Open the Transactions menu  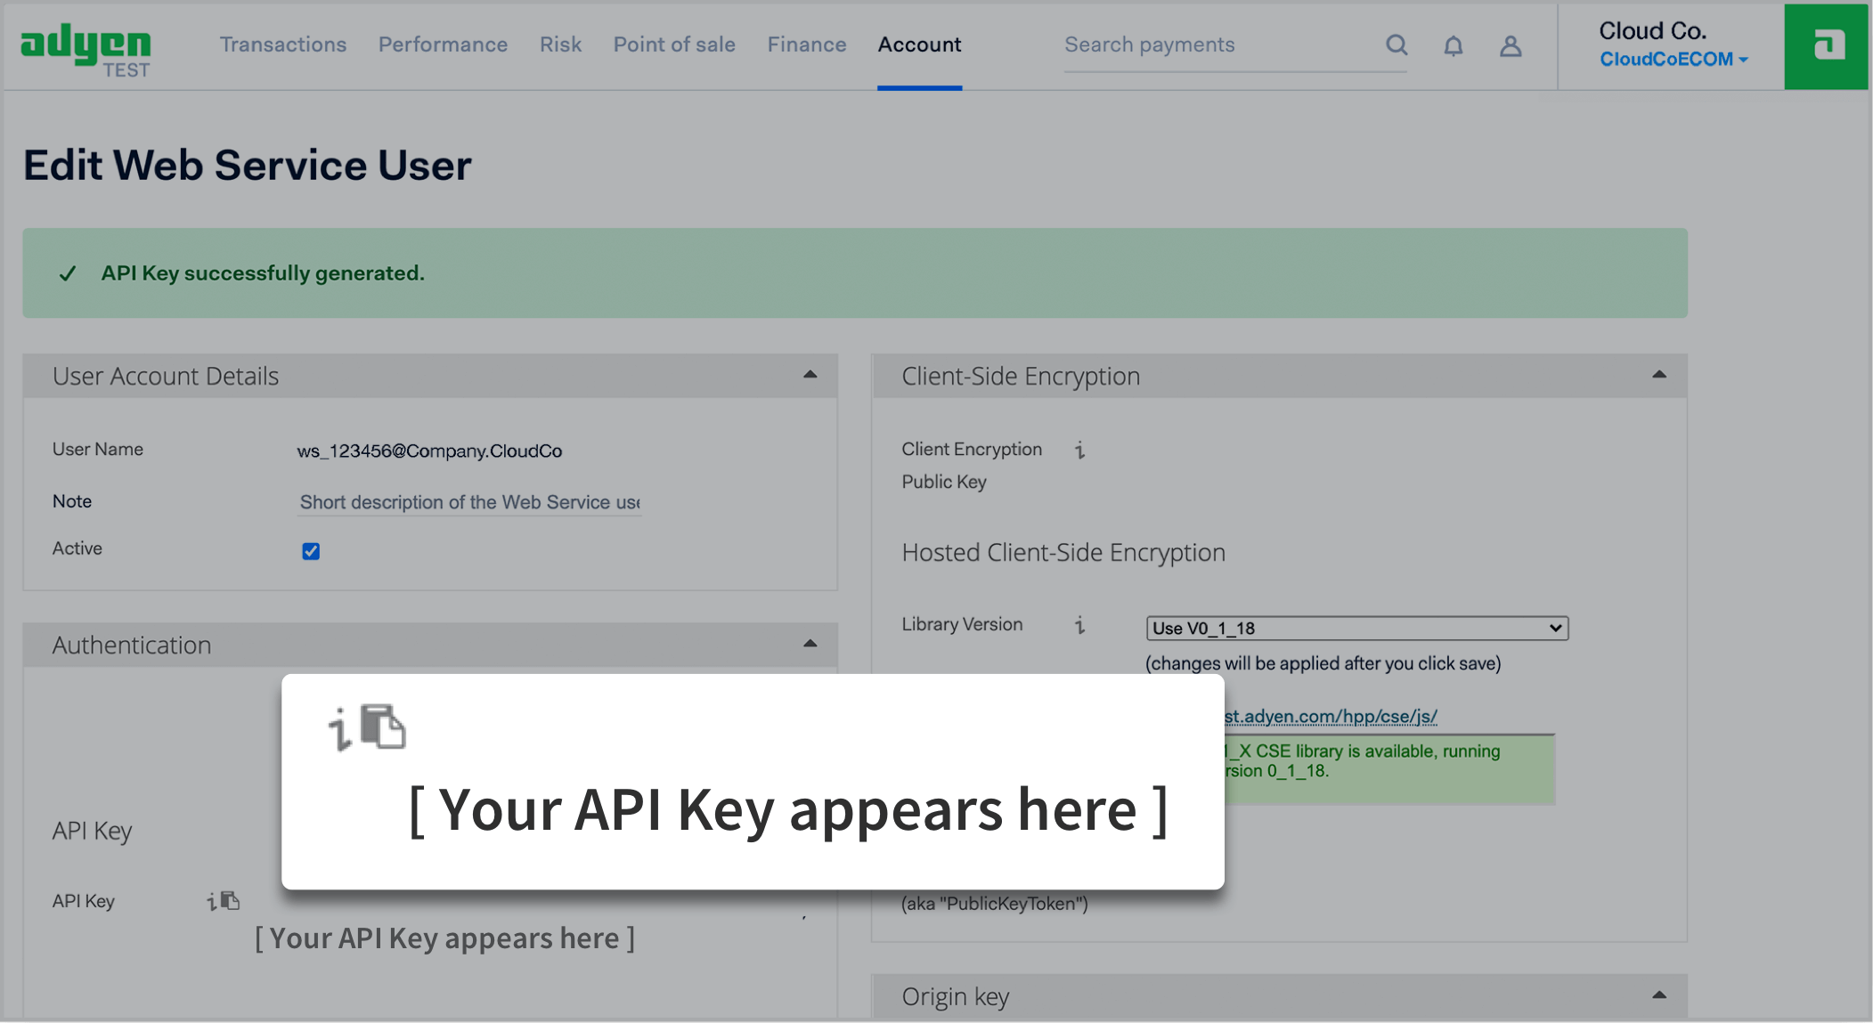pos(283,45)
